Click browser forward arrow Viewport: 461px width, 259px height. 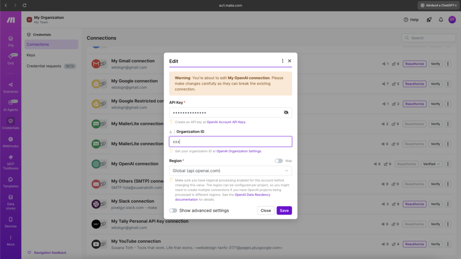15,5
